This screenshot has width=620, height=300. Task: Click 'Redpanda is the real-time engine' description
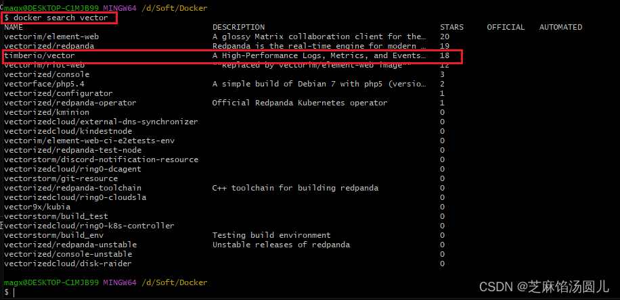click(319, 46)
